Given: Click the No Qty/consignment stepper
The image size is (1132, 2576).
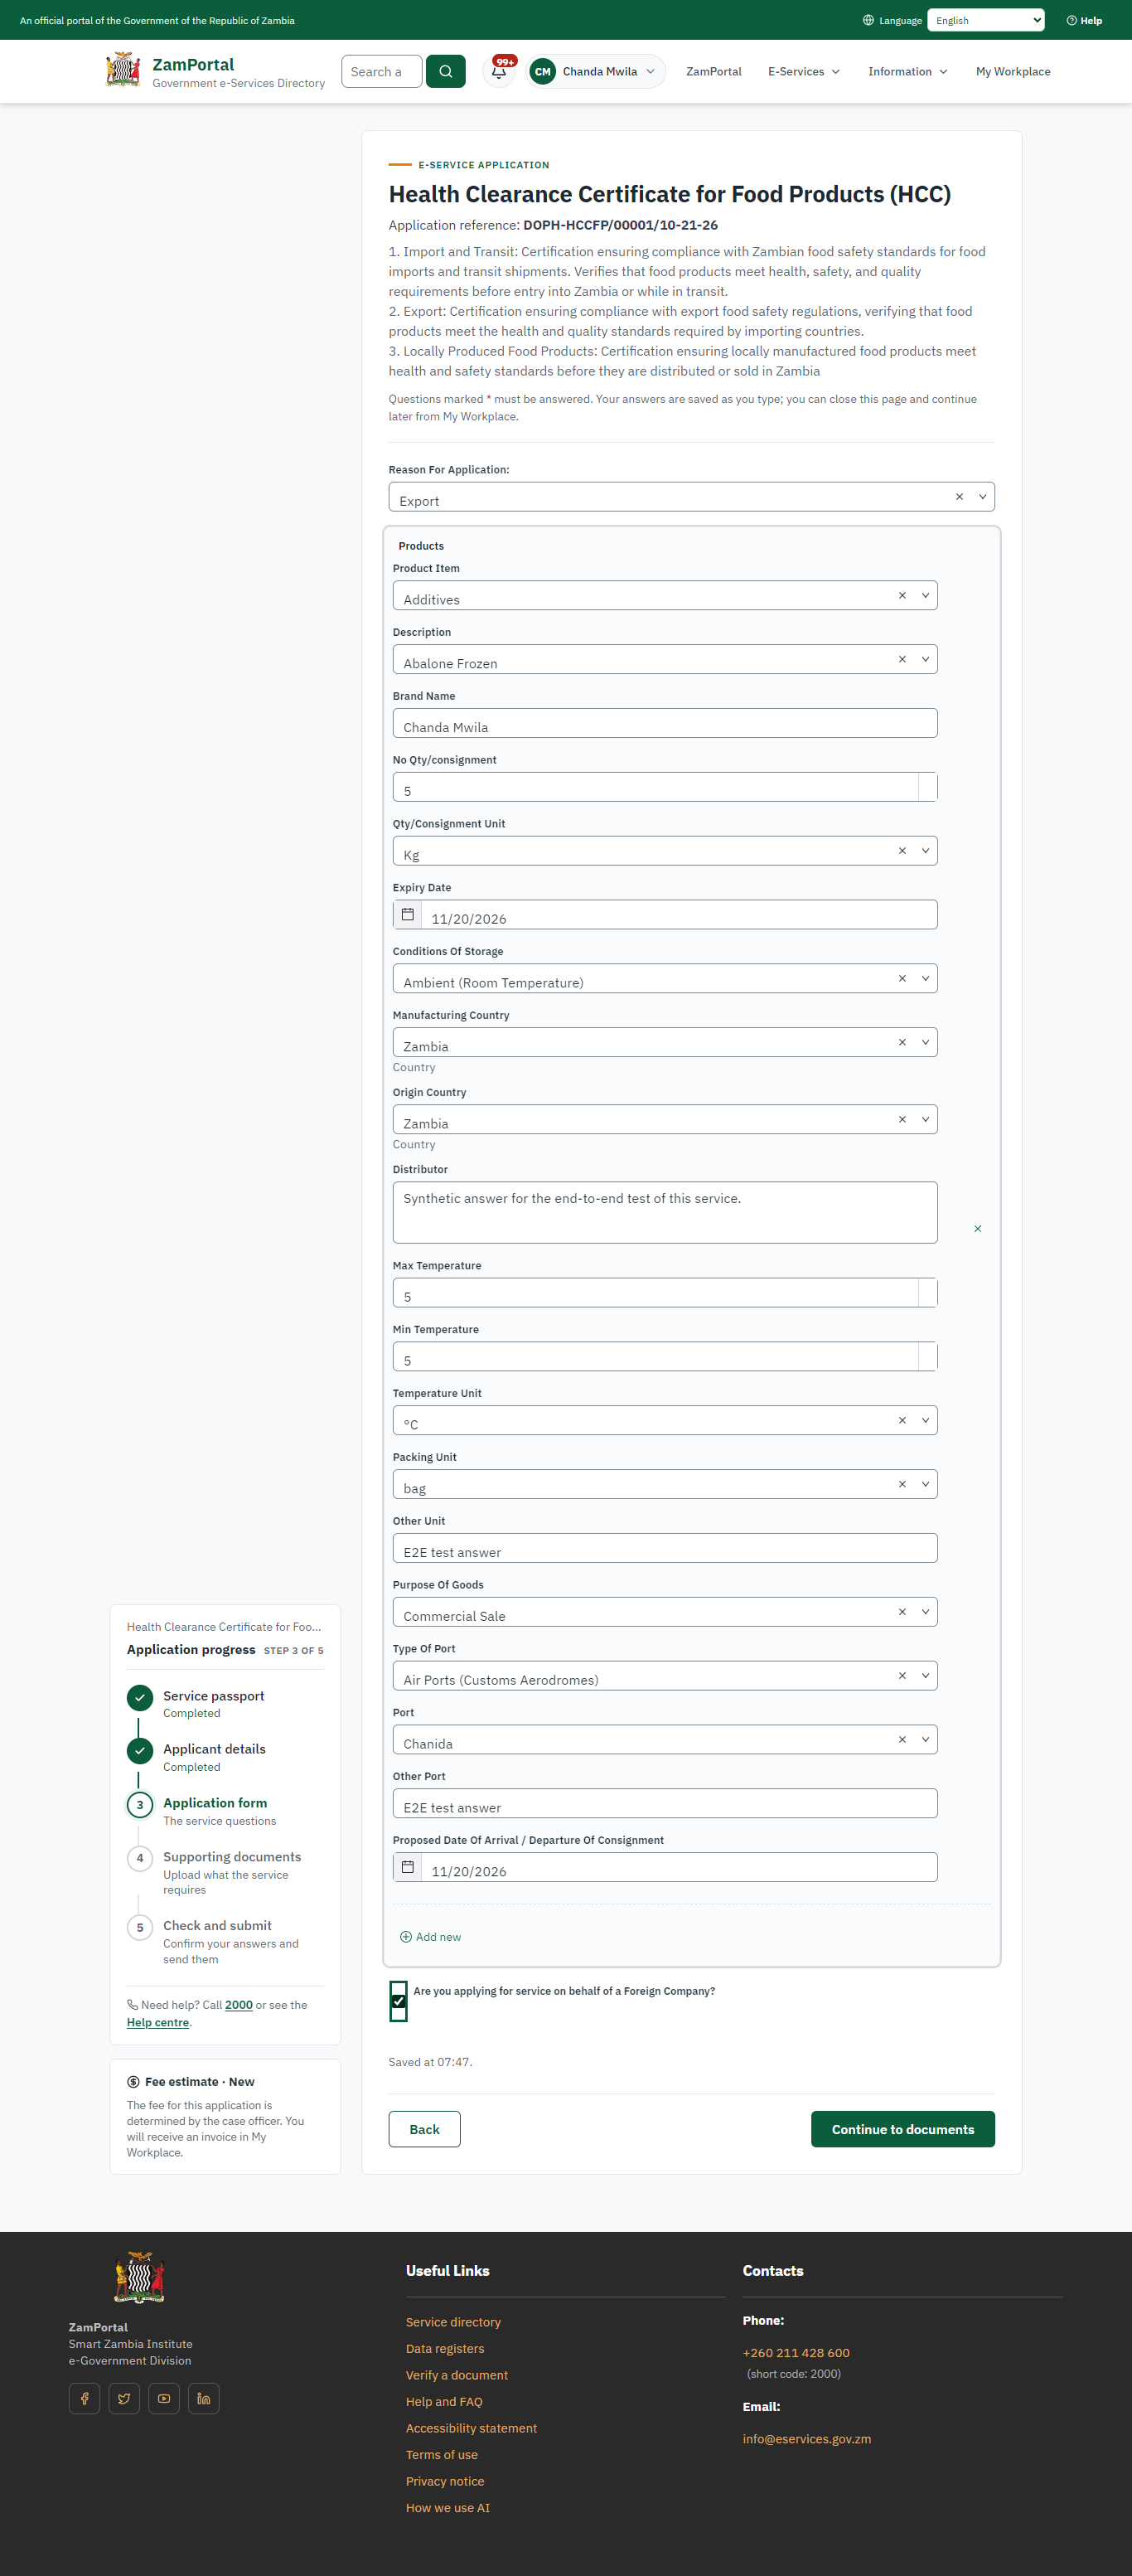Looking at the screenshot, I should click(927, 786).
